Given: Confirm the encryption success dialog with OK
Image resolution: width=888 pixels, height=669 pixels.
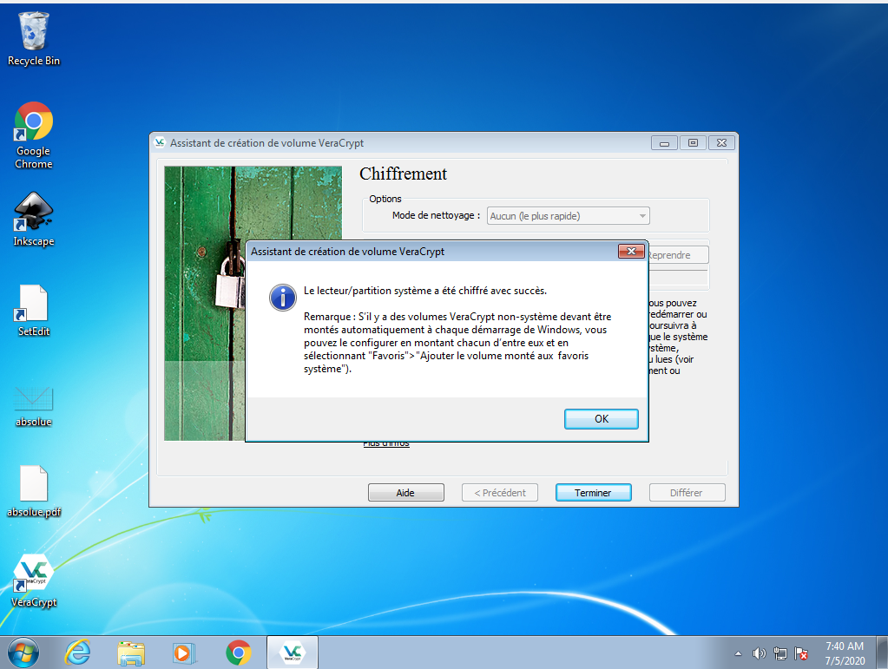Looking at the screenshot, I should point(601,419).
